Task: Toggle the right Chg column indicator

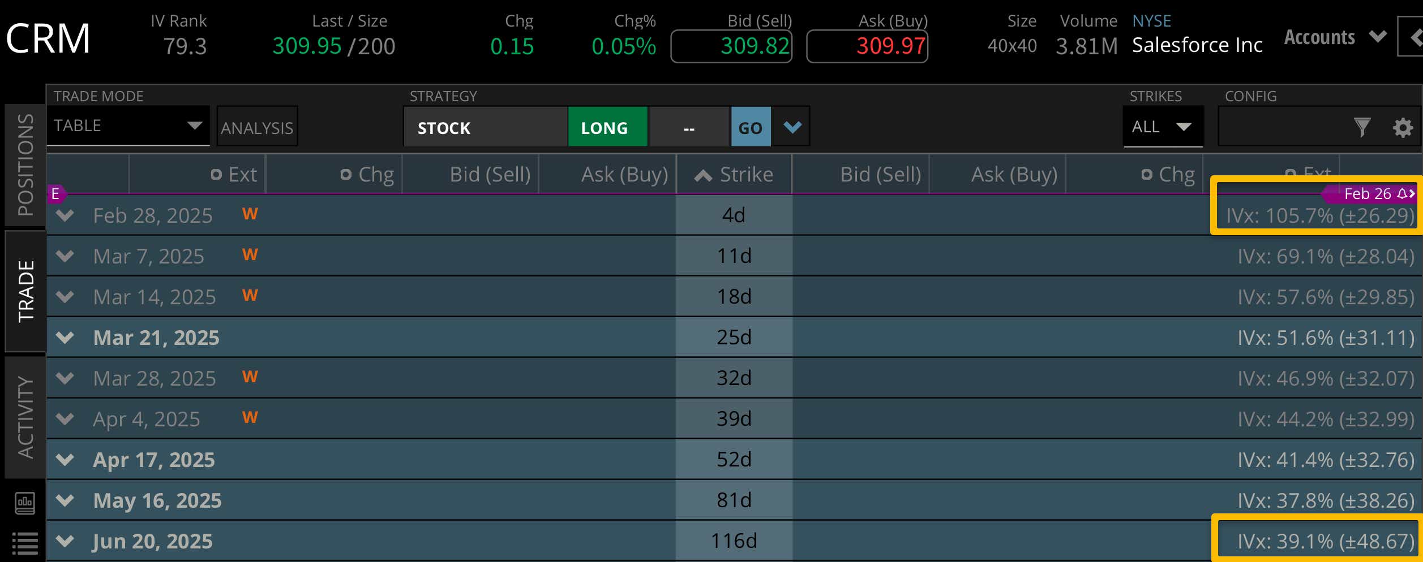Action: [1147, 174]
